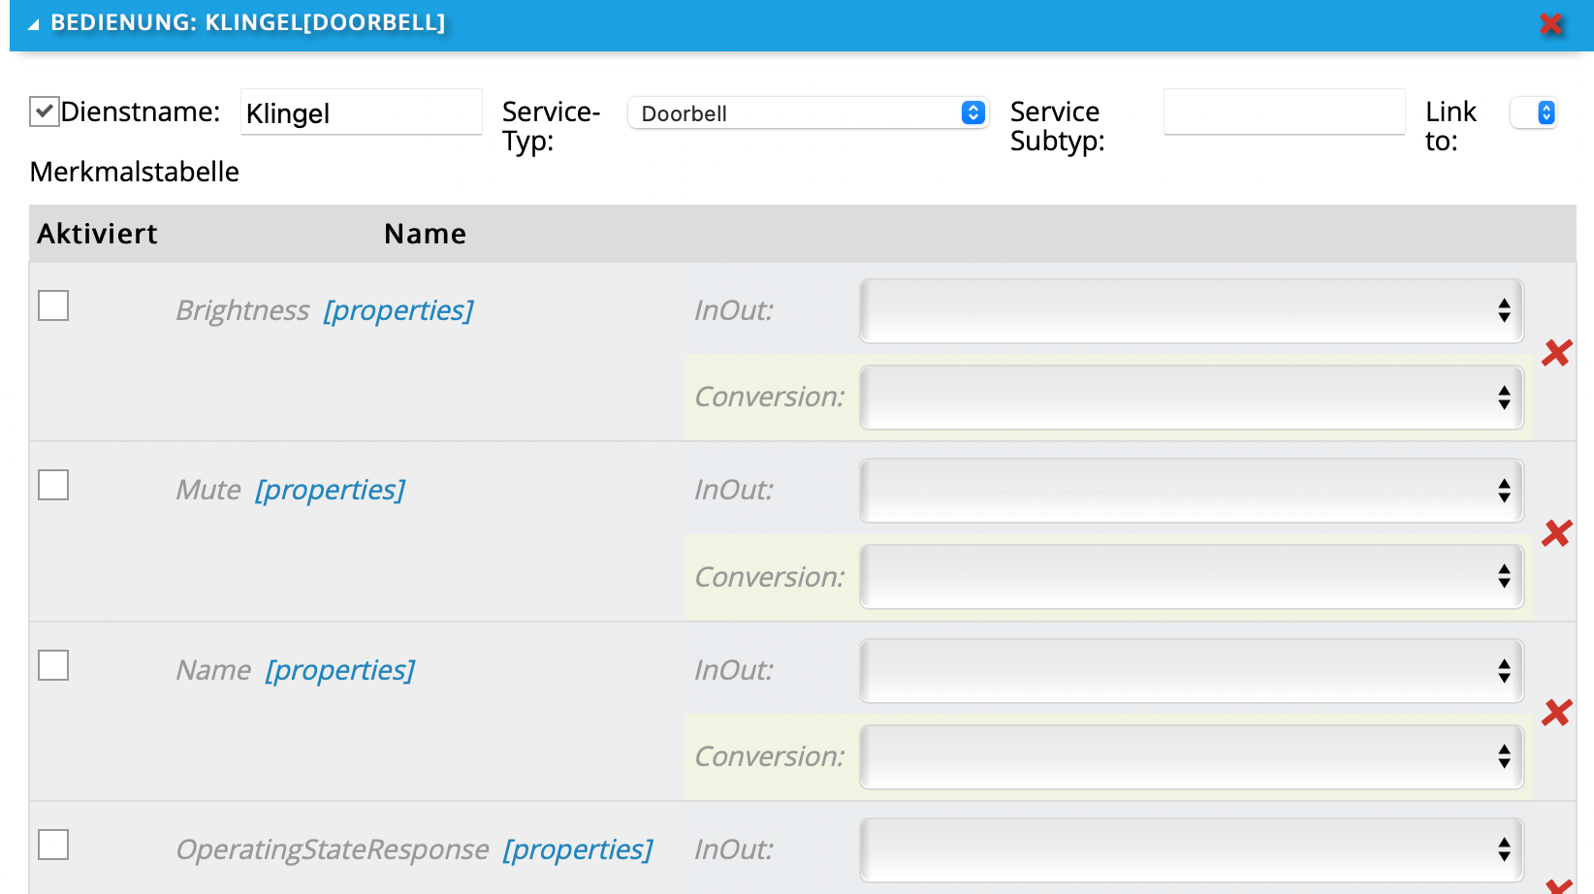
Task: Expand the Mute Conversion dropdown
Action: pos(1192,577)
